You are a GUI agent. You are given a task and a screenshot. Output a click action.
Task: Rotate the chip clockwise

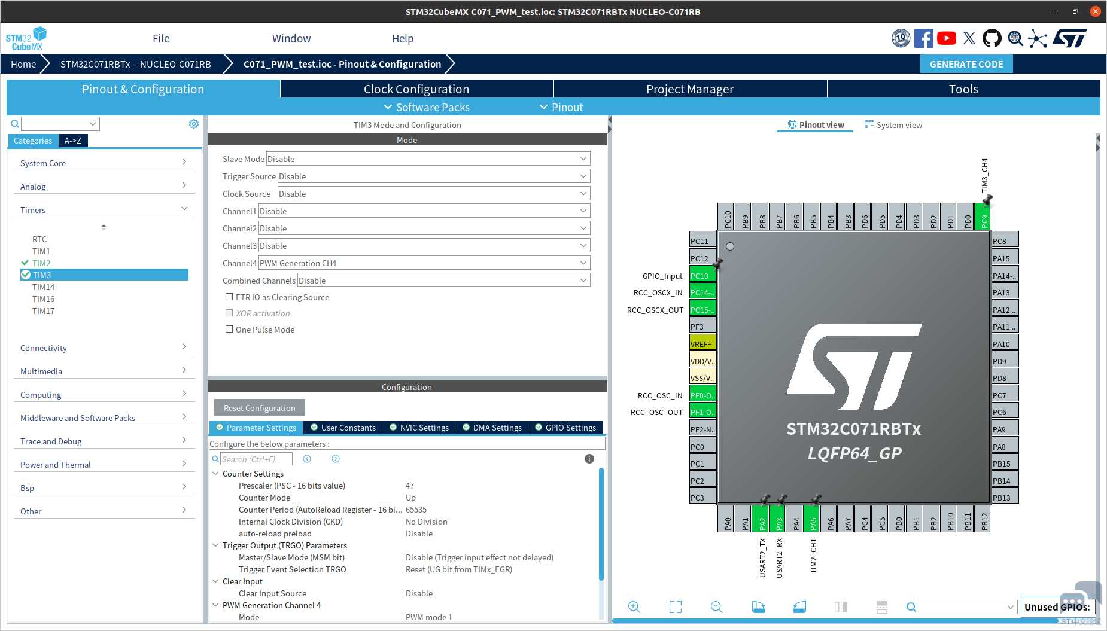coord(758,607)
